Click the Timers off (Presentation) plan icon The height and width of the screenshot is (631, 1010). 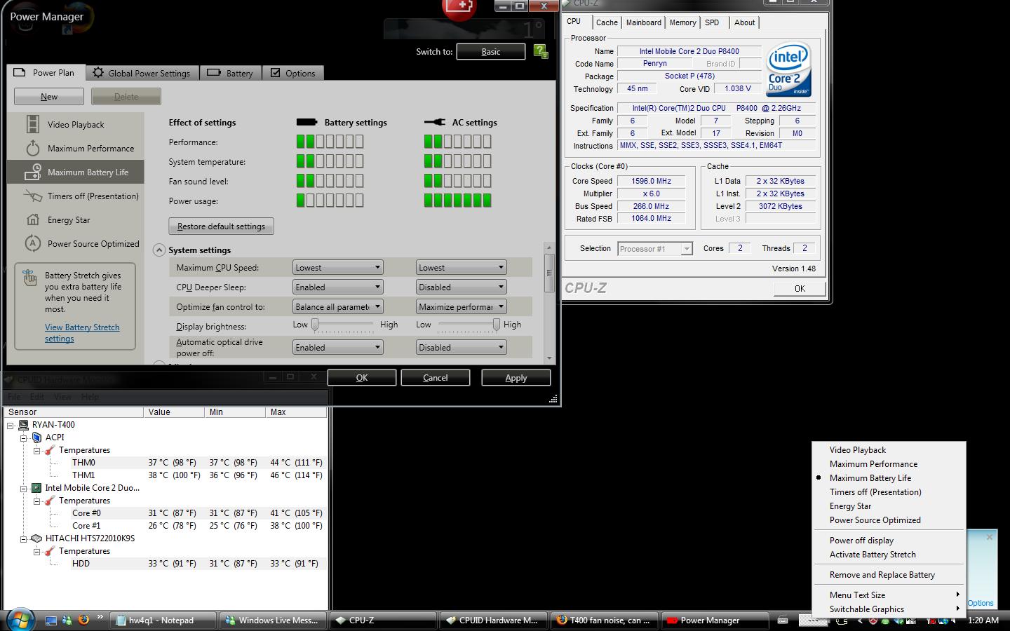click(33, 196)
